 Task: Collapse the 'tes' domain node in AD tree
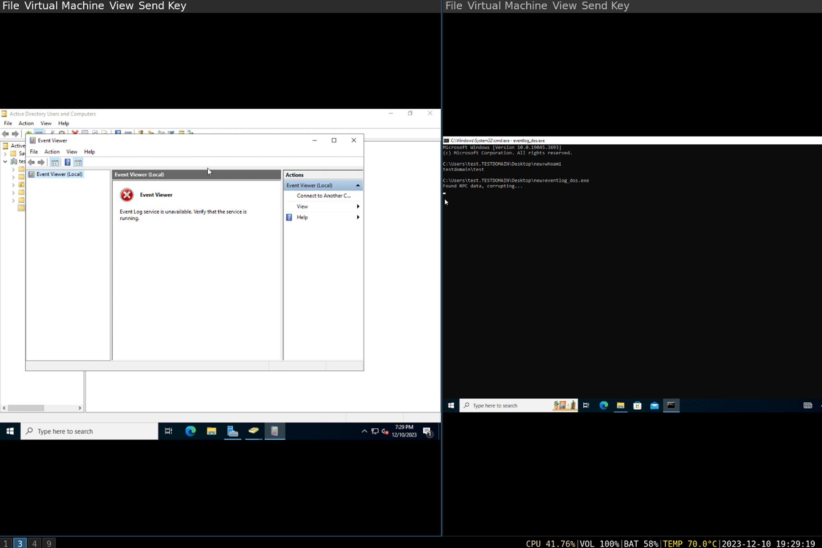click(x=5, y=162)
